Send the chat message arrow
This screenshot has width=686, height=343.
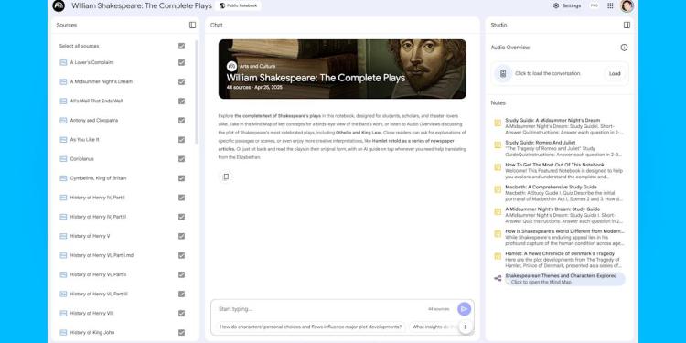[x=464, y=309]
